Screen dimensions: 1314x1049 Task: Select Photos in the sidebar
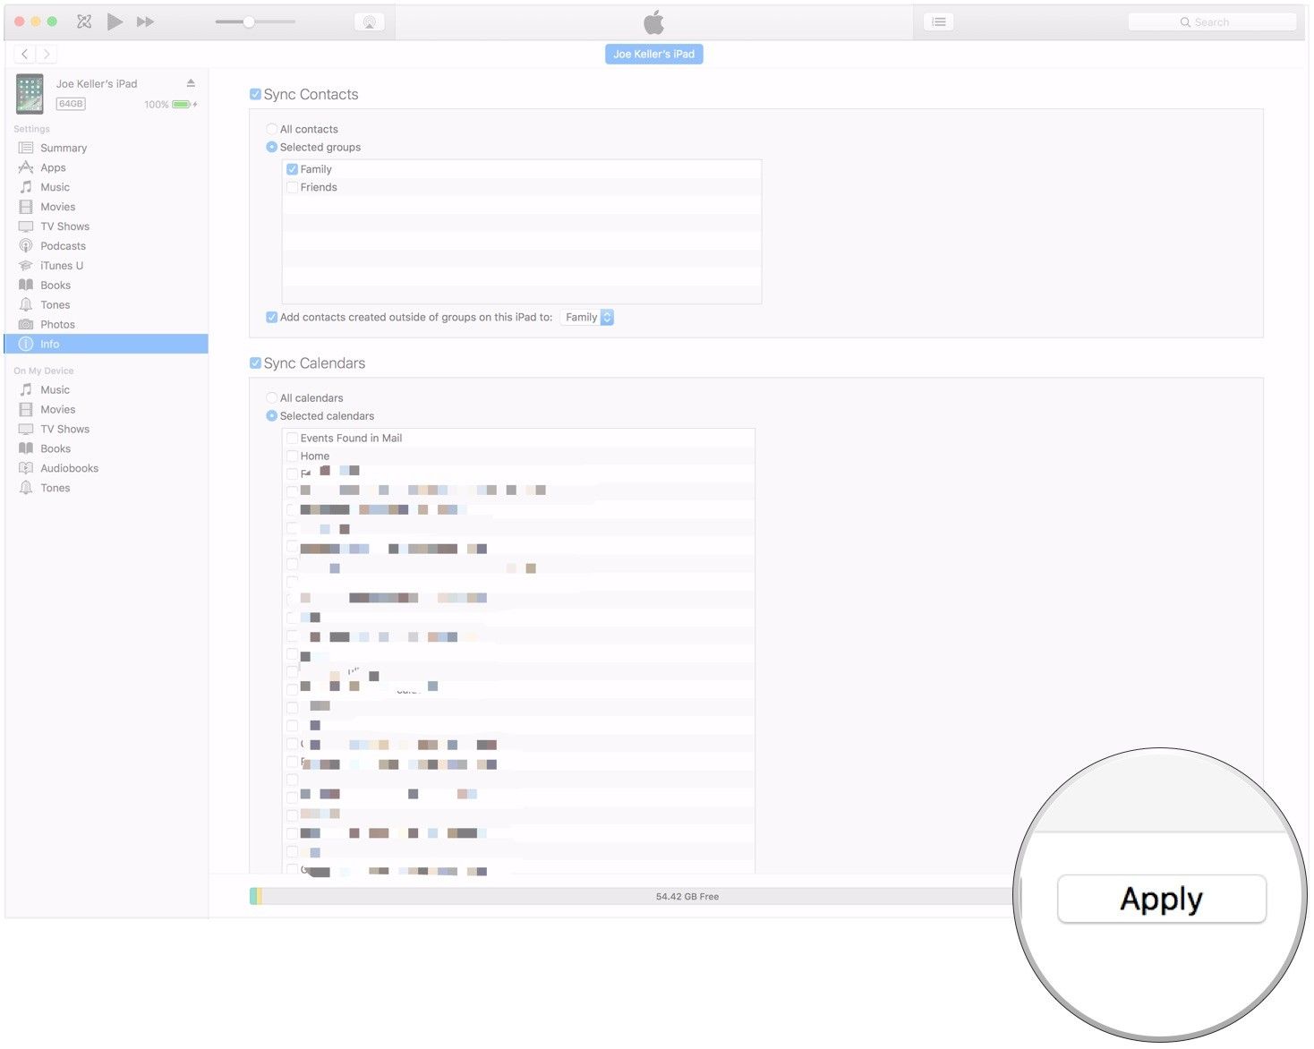pyautogui.click(x=57, y=325)
